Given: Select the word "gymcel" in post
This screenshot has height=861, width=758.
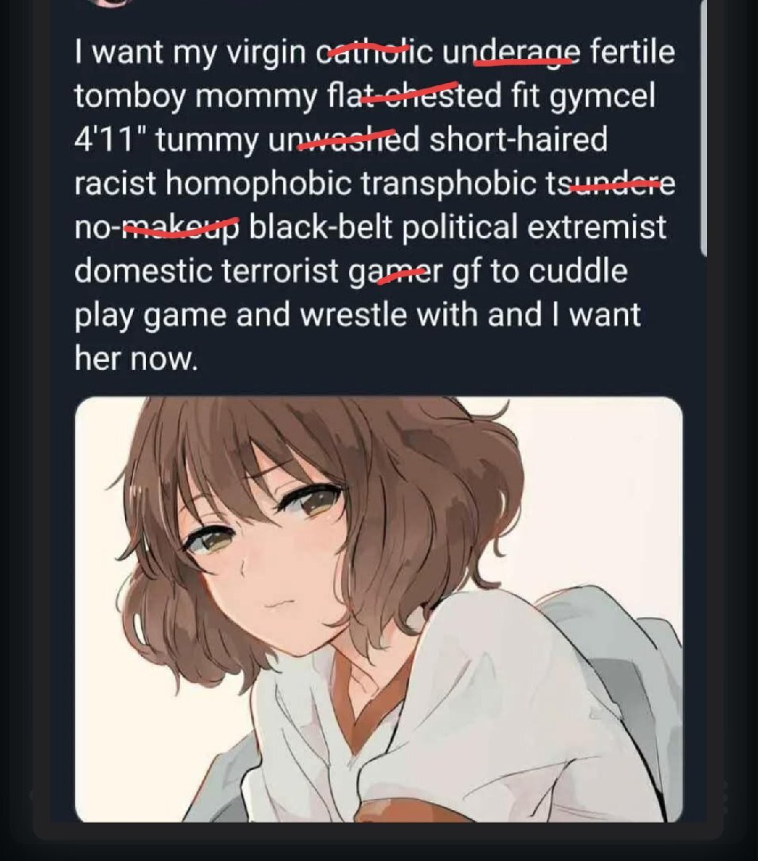Looking at the screenshot, I should tap(602, 96).
